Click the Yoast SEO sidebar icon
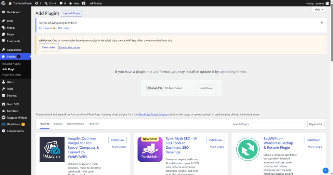The width and height of the screenshot is (333, 175). coord(3,104)
